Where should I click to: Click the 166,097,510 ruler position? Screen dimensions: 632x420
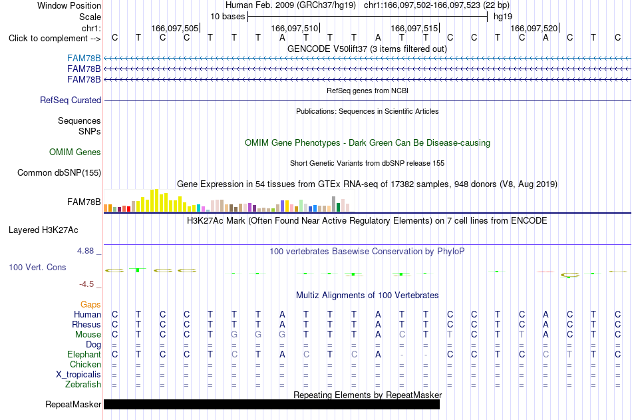(295, 28)
